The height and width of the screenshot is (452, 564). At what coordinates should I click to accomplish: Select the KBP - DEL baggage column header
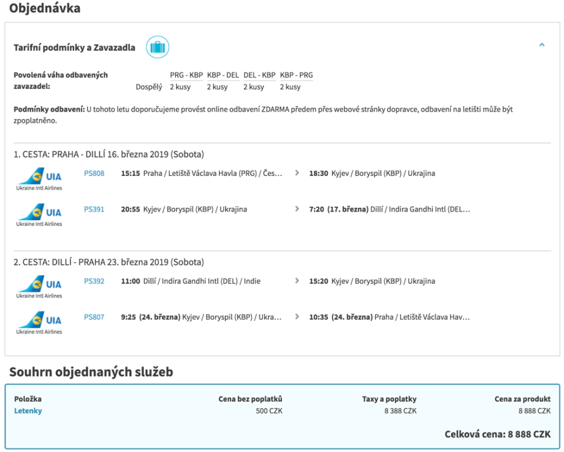tap(223, 75)
